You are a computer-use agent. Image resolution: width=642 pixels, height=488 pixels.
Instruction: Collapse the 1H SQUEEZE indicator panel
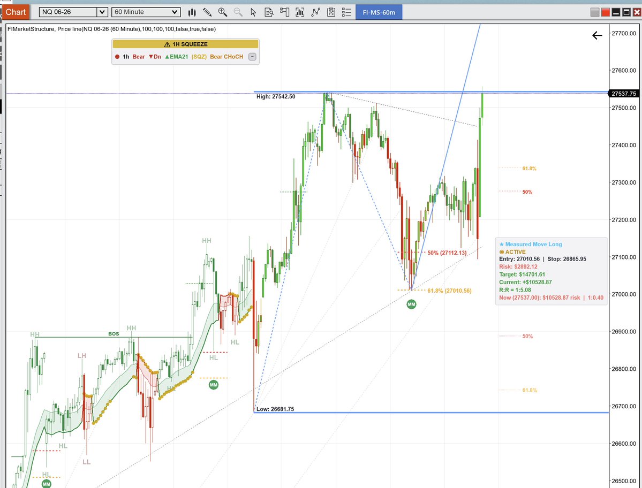pos(252,57)
